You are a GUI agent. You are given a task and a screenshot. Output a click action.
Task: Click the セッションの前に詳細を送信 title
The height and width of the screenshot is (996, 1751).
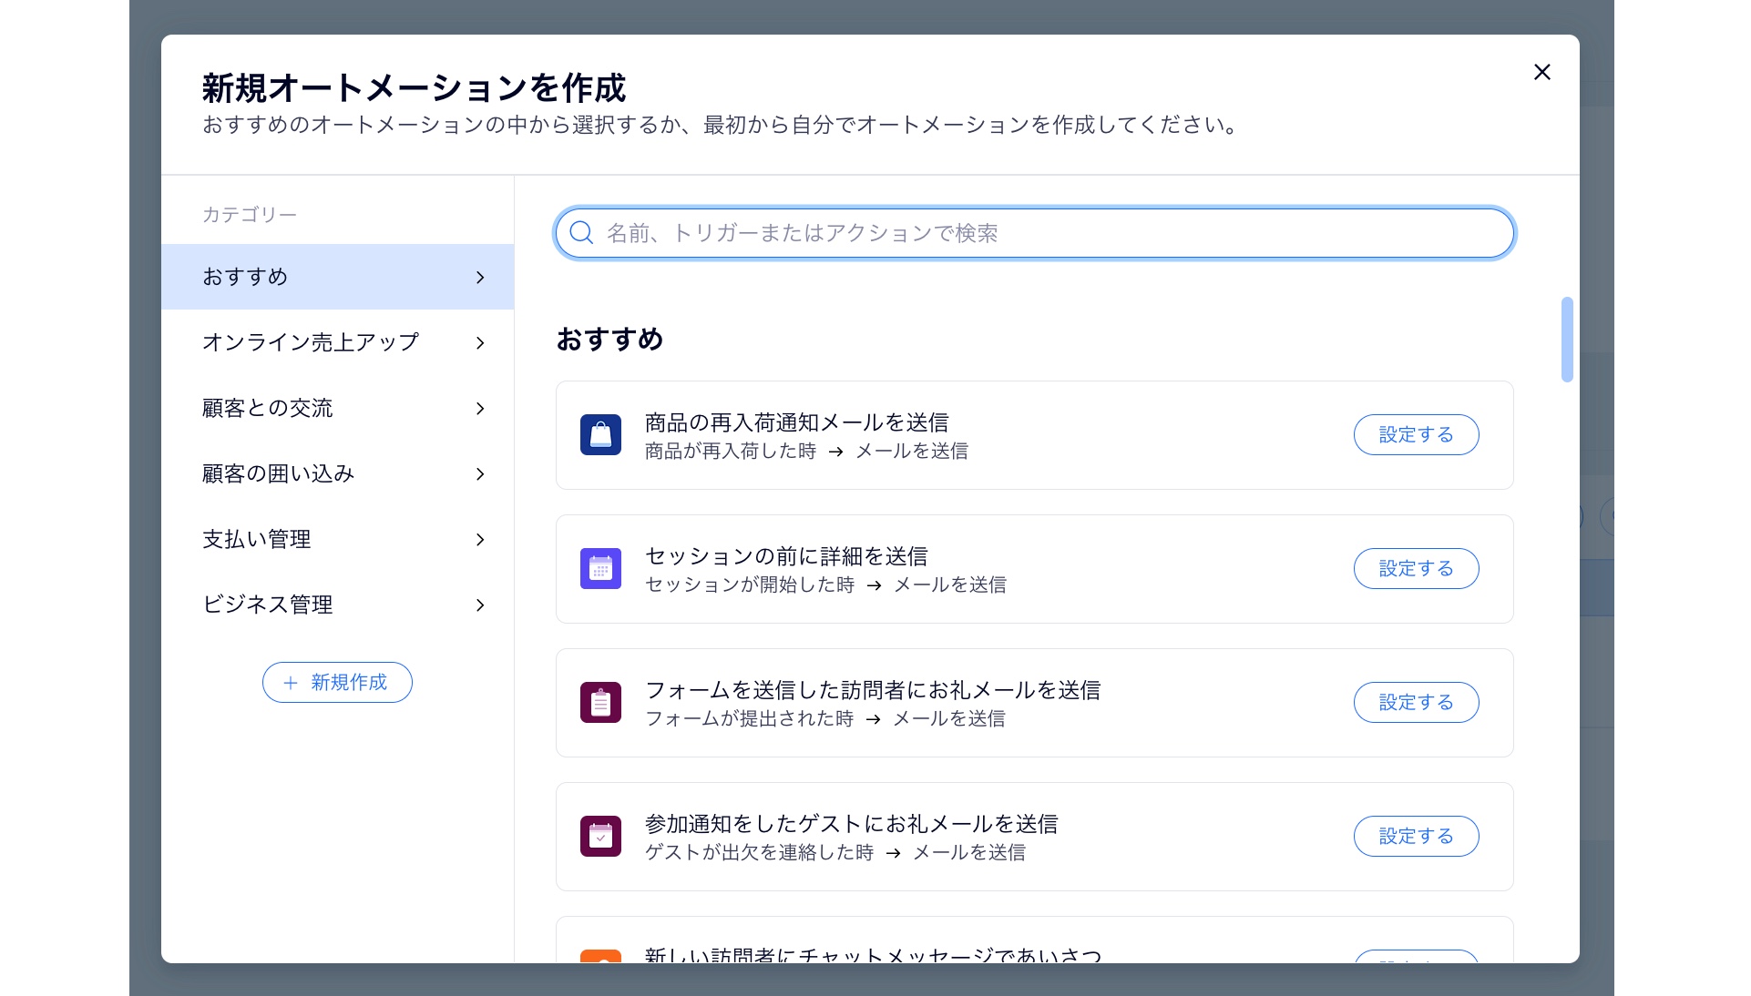pos(786,556)
